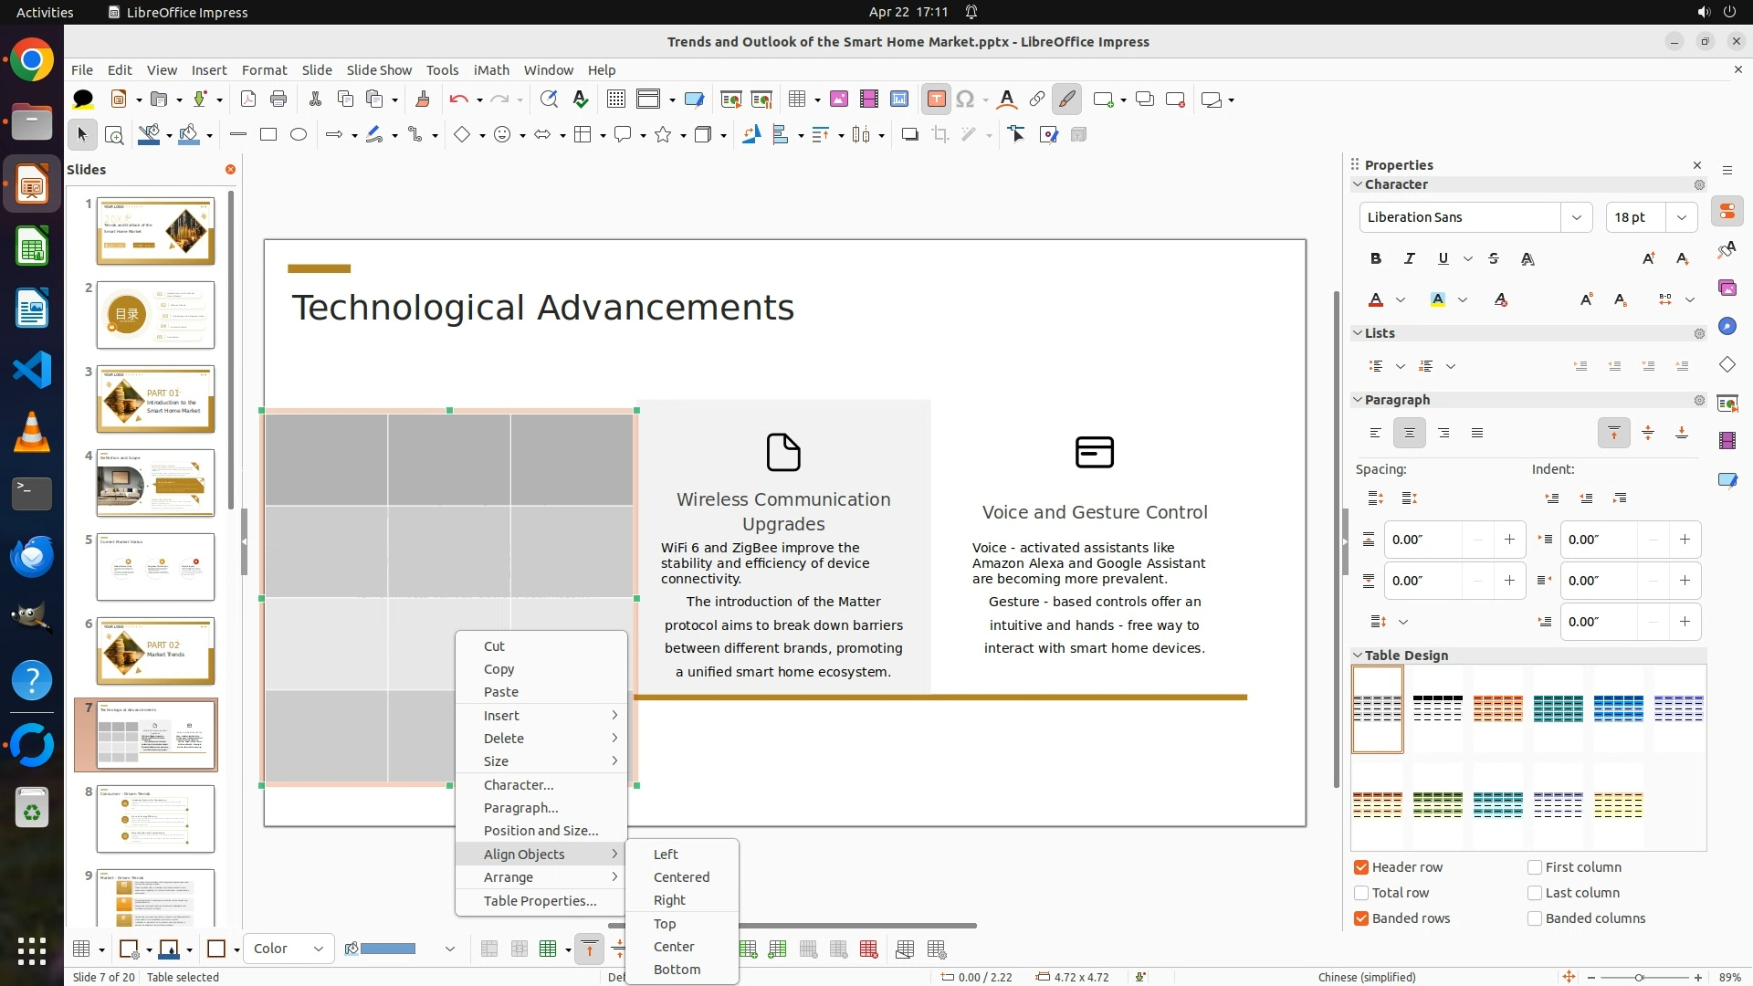Click the Crop image tool icon
This screenshot has height=986, width=1753.
(x=940, y=135)
